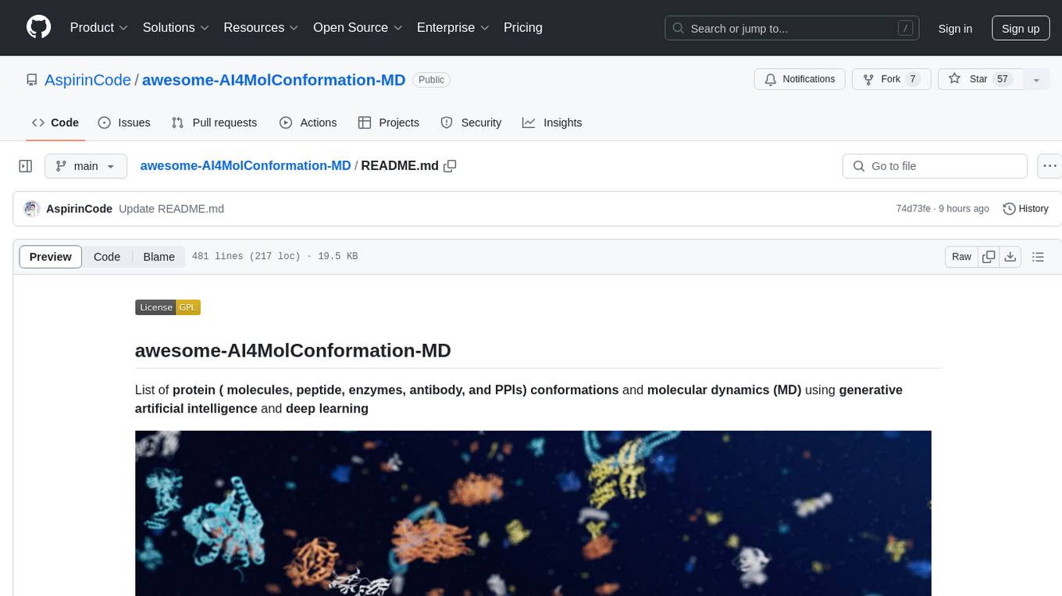Click the Sign up button
Screen dimensions: 1062x596
(x=1020, y=28)
